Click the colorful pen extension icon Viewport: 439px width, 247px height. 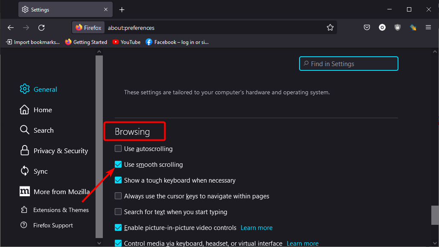413,27
